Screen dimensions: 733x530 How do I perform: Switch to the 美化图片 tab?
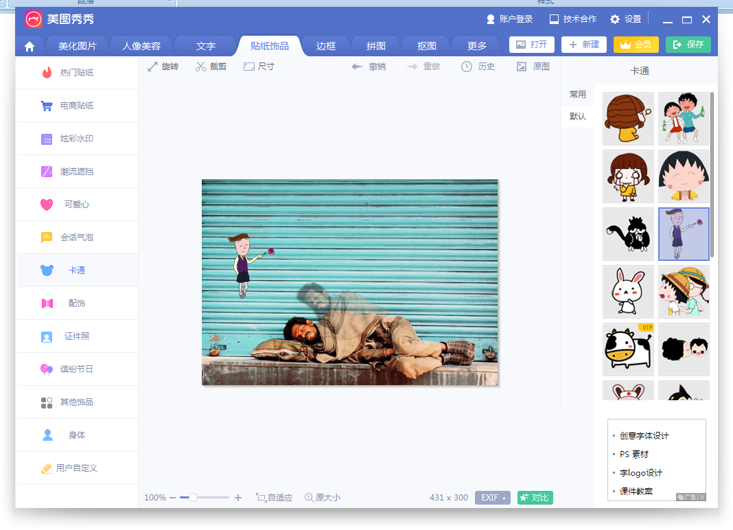click(78, 46)
